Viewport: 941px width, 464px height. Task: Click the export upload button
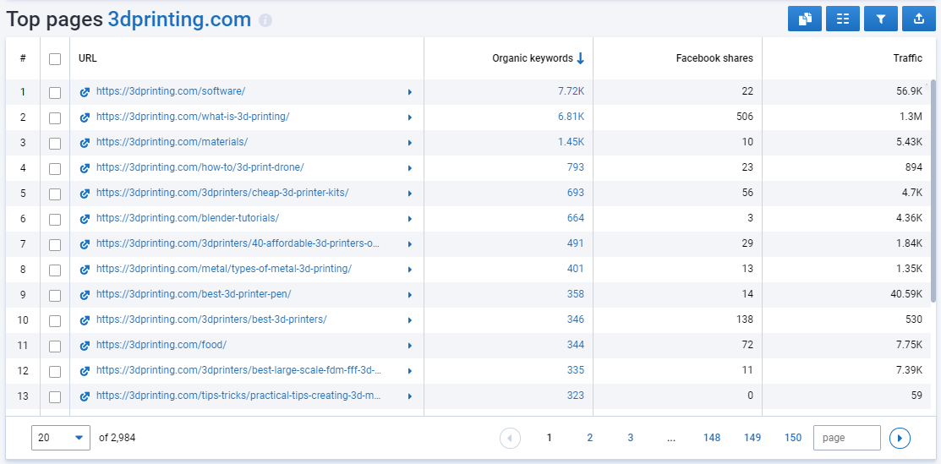click(919, 19)
